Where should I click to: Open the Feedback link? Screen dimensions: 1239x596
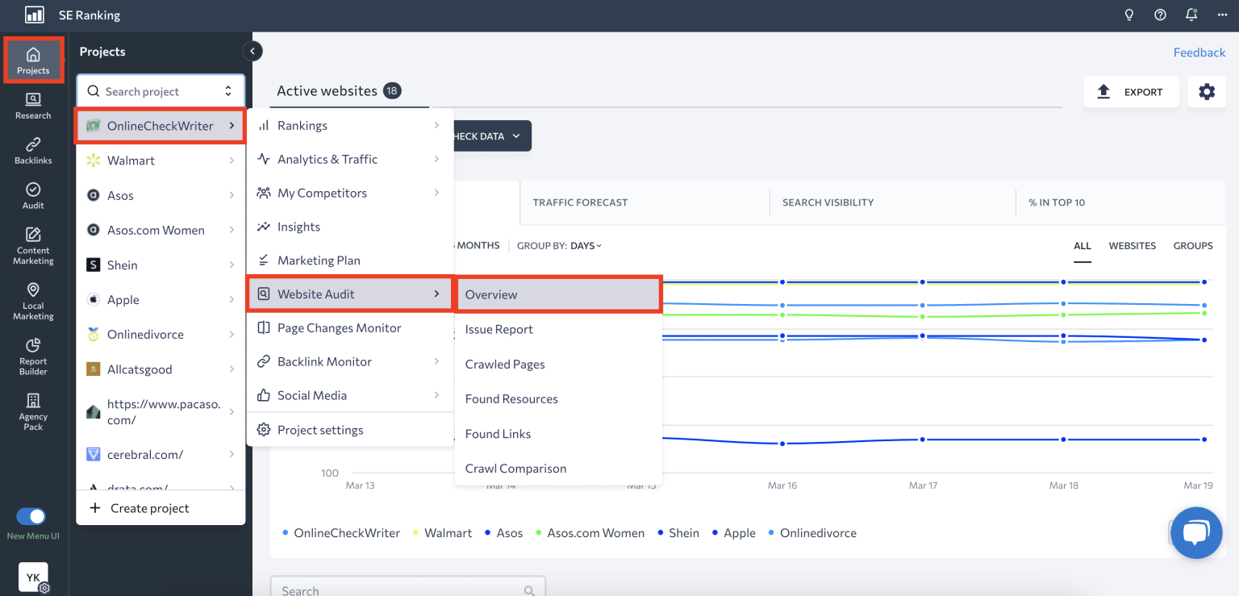click(x=1199, y=52)
